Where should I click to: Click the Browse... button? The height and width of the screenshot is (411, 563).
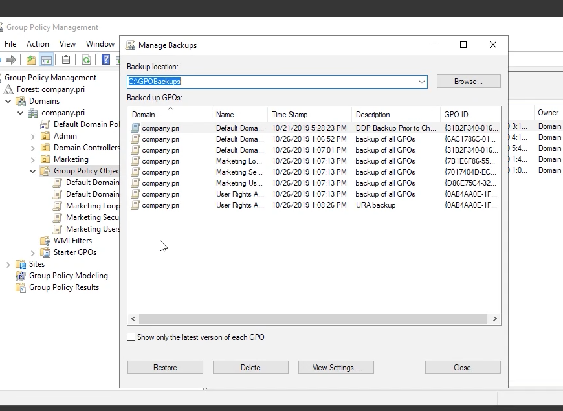coord(468,82)
